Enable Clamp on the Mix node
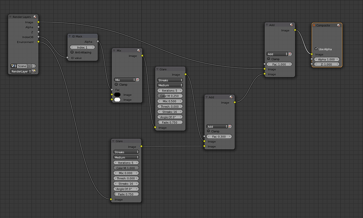This screenshot has width=363, height=218. (116, 84)
